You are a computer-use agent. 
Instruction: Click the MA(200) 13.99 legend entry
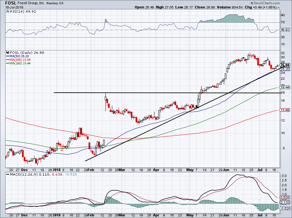pos(18,60)
